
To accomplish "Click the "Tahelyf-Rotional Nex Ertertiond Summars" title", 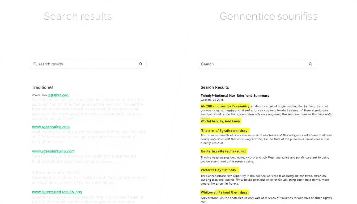I will [x=235, y=96].
